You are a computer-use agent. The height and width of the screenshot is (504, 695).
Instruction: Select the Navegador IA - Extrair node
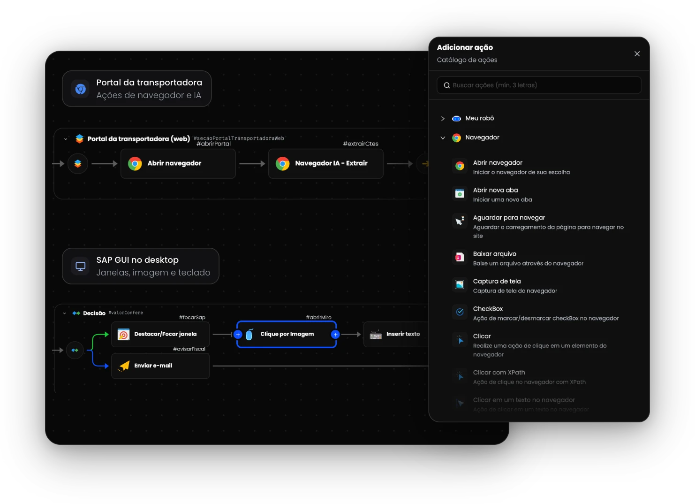326,164
